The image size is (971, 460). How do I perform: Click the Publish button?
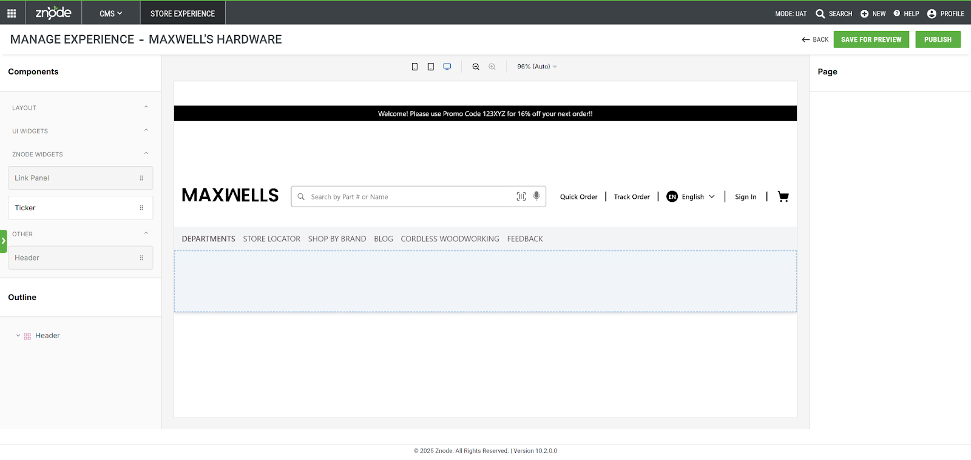click(x=938, y=39)
